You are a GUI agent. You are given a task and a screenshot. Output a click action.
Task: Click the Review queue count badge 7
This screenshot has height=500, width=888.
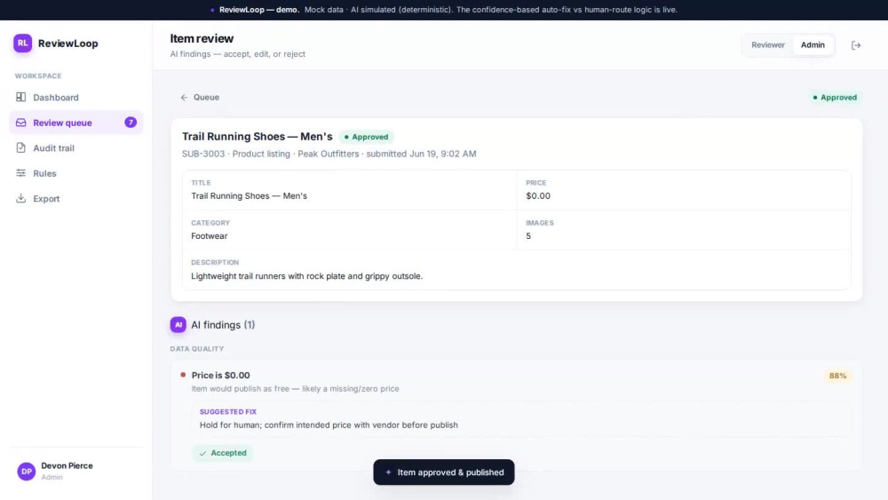[131, 123]
